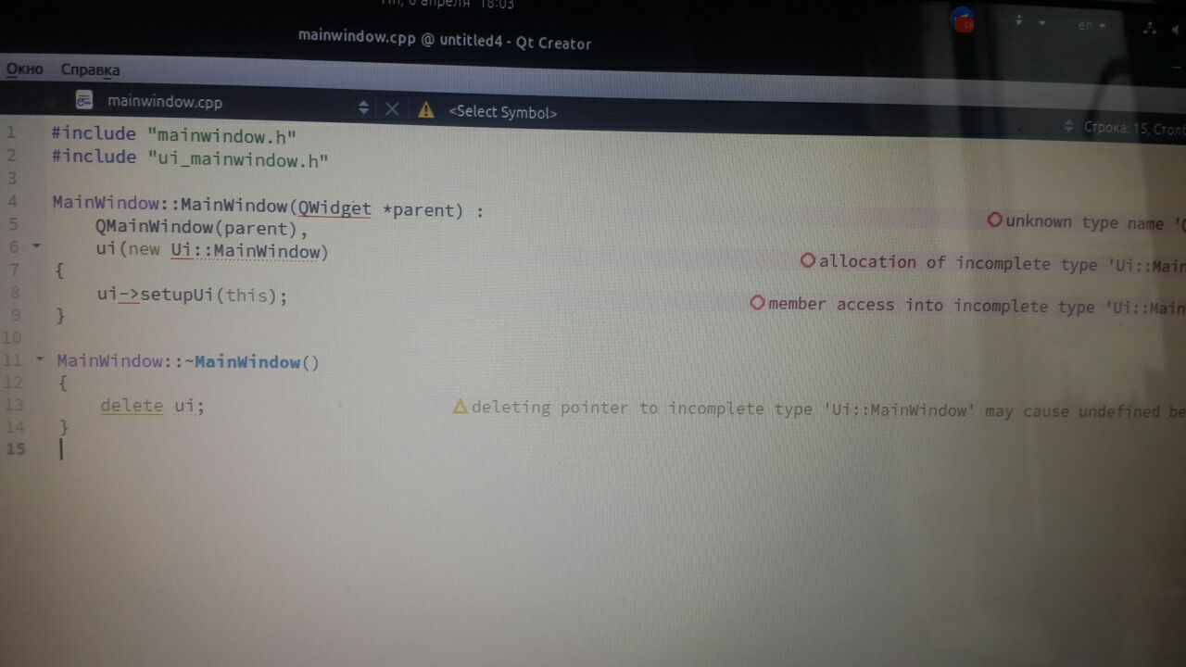Click the QMainWindow(parent), initializer text
Screen dimensions: 1186x667
[x=201, y=228]
